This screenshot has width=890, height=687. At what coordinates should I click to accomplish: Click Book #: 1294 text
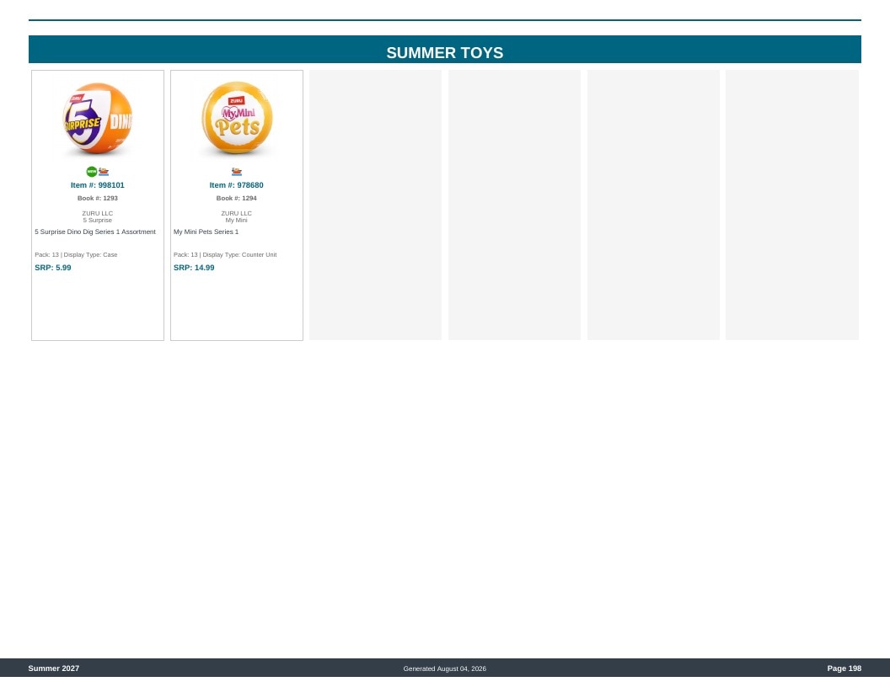(237, 199)
